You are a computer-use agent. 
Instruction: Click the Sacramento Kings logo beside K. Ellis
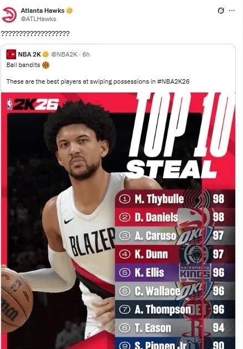click(x=195, y=273)
